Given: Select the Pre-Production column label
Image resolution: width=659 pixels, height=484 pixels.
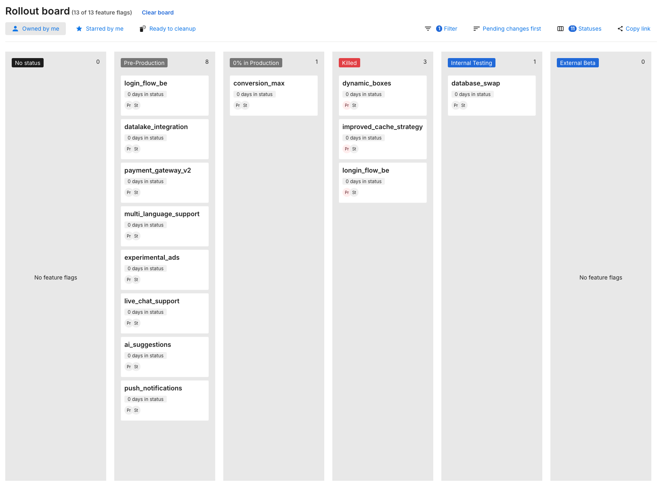Looking at the screenshot, I should click(144, 63).
